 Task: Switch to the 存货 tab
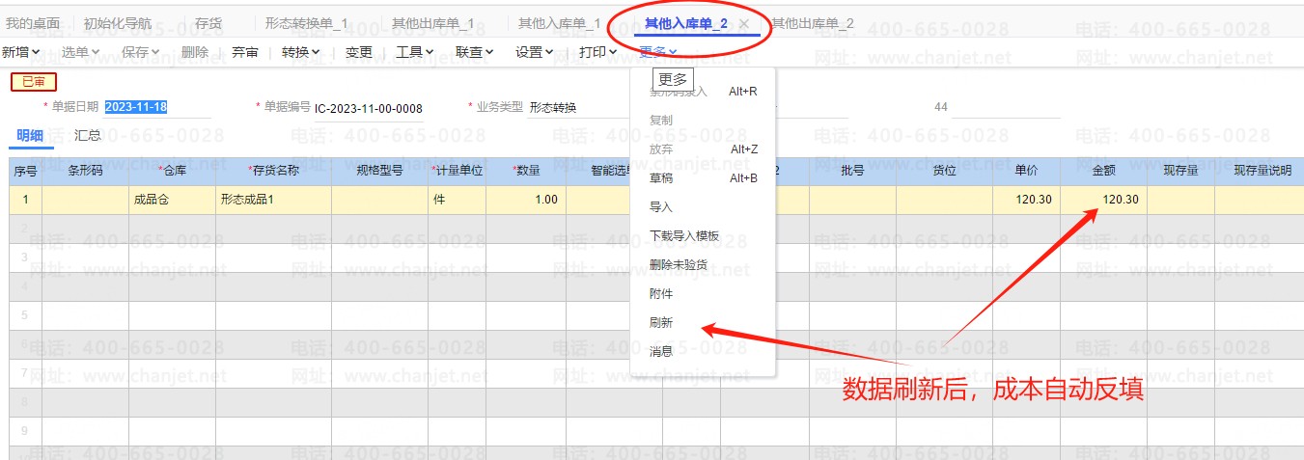pos(208,23)
